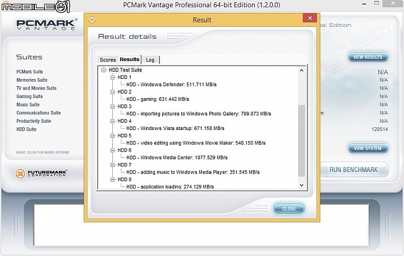This screenshot has width=404, height=256.
Task: Click 'RIGHT CLICK FOR MORE OPTIONS' hint text
Action: point(43,152)
